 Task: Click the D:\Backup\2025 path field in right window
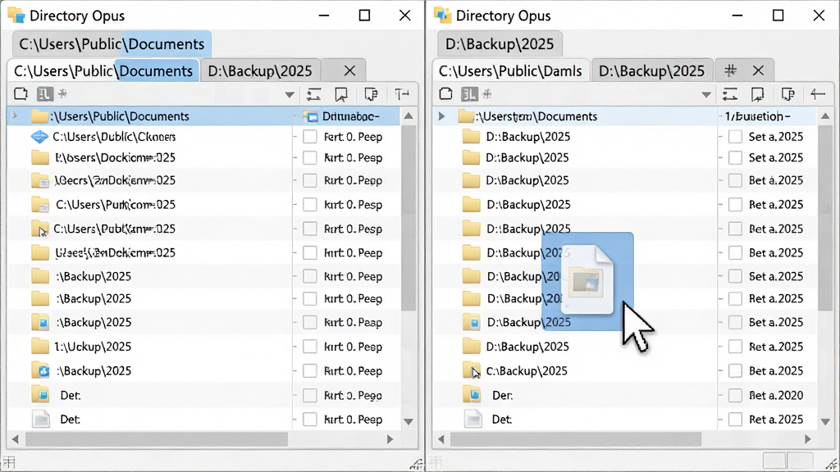[500, 44]
